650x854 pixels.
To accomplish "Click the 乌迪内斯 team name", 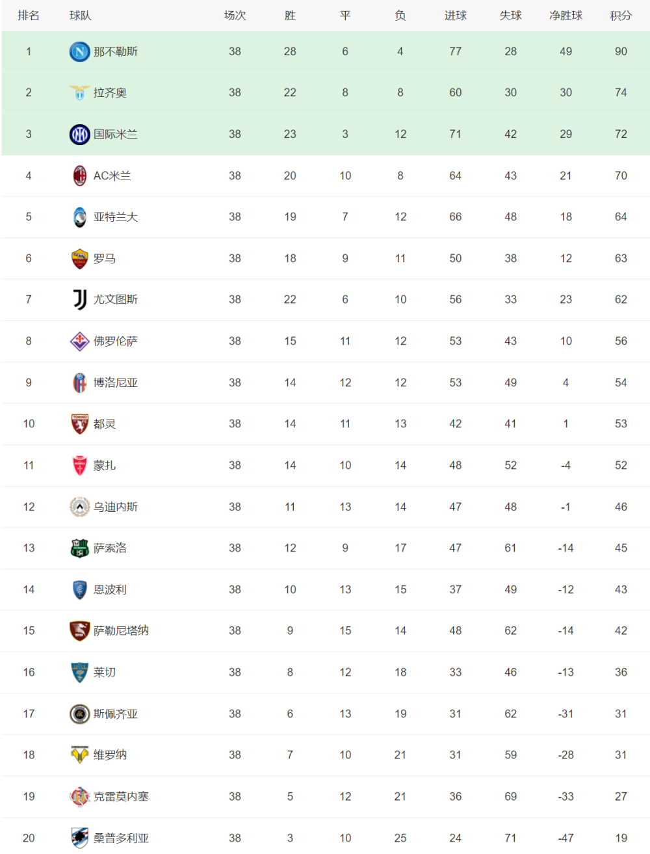I will [116, 507].
